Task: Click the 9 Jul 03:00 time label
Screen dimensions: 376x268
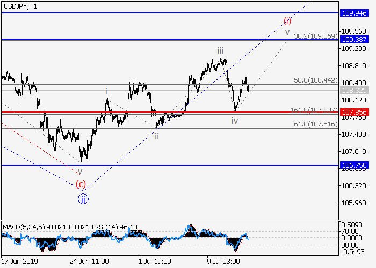Action: tap(223, 262)
